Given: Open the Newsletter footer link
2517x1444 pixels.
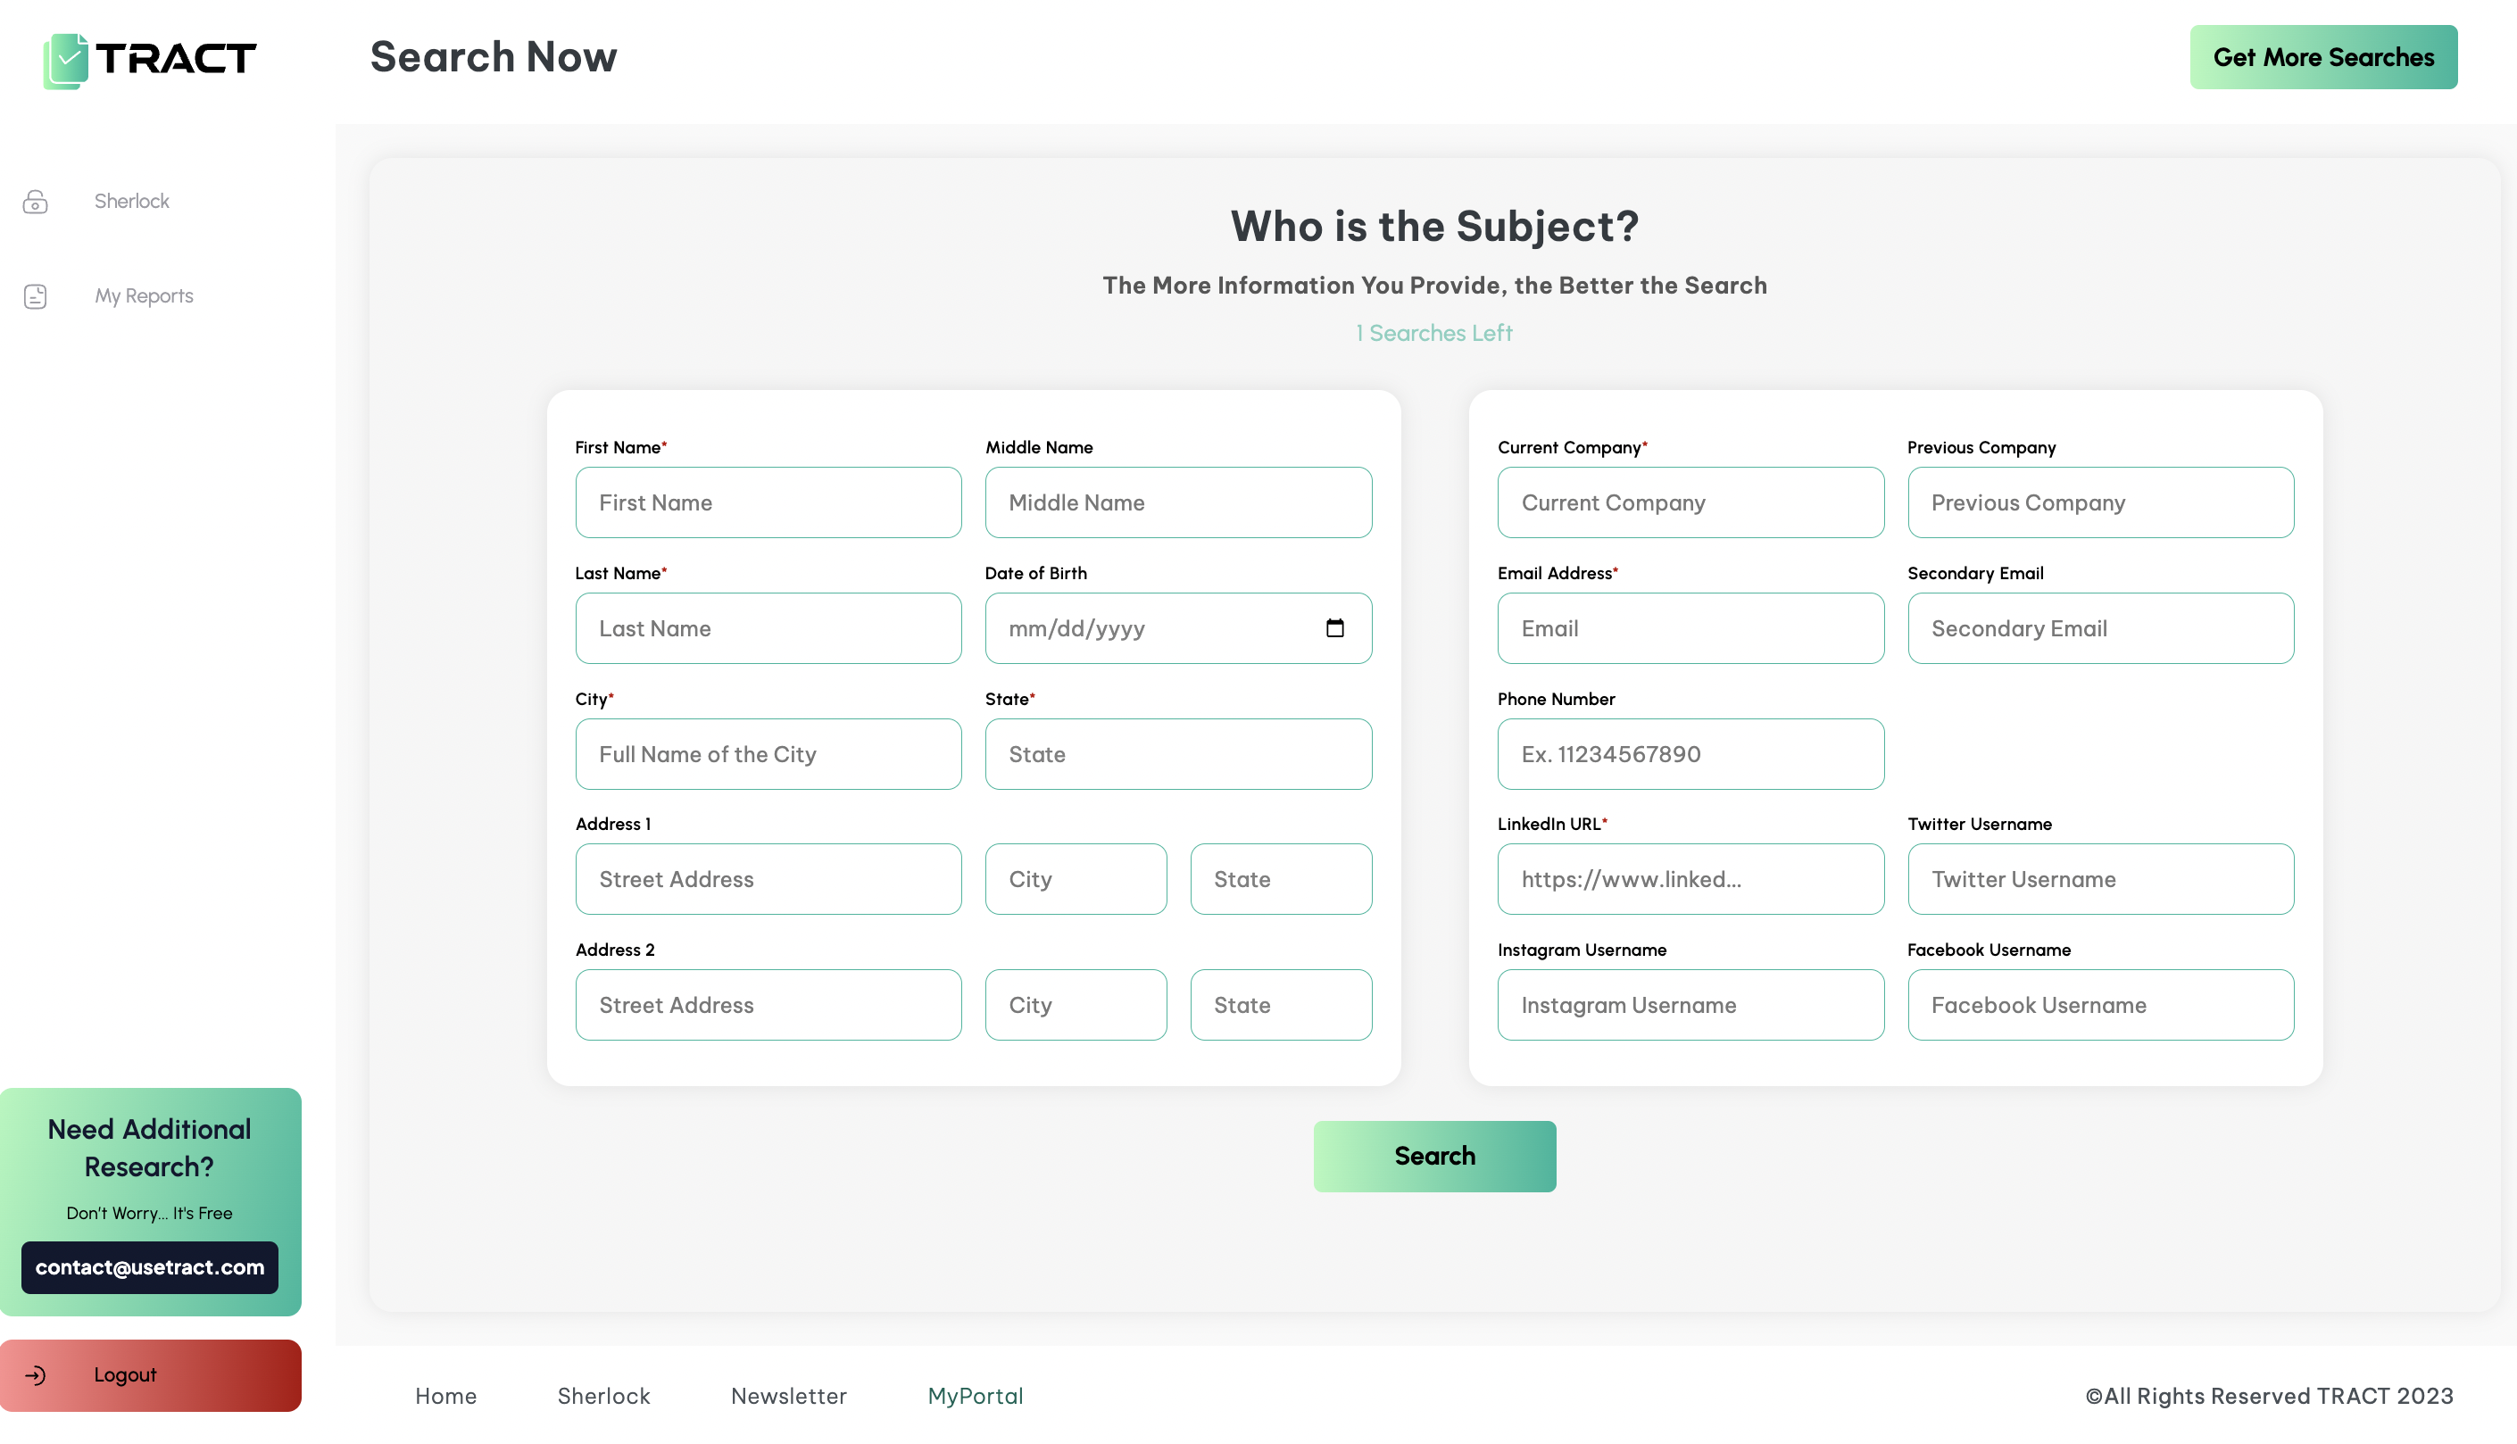Looking at the screenshot, I should [788, 1396].
